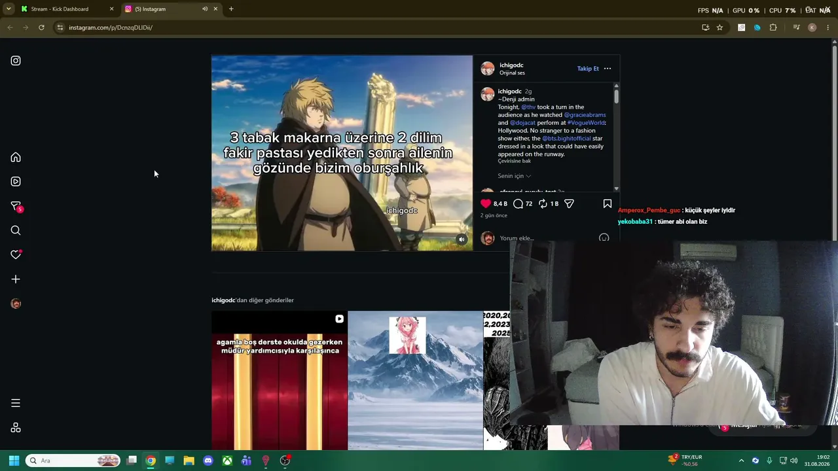Open Instagram search from sidebar

tap(16, 230)
